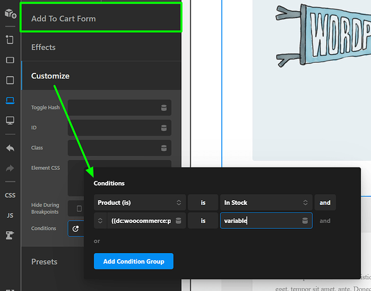Open the Presets section
Screen dimensions: 371x291
(53, 262)
